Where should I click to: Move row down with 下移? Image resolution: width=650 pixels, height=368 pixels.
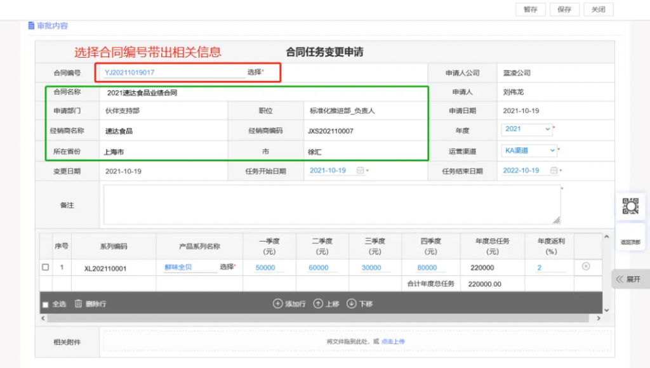coord(352,304)
